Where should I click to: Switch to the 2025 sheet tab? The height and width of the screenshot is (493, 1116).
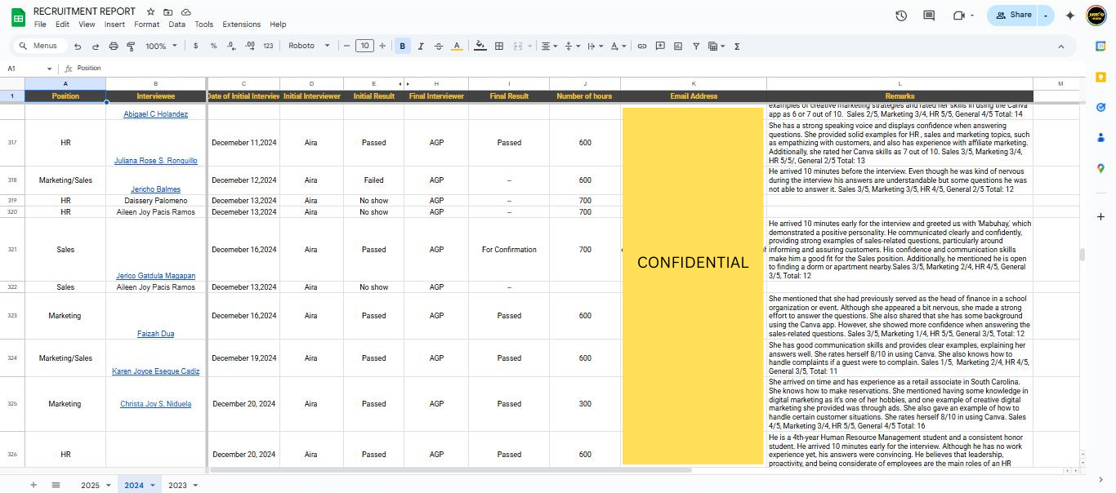pos(90,486)
